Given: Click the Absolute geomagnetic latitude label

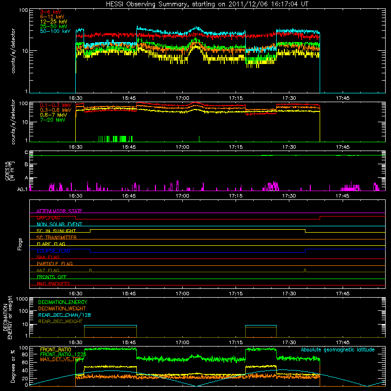Looking at the screenshot, I should 338,349.
